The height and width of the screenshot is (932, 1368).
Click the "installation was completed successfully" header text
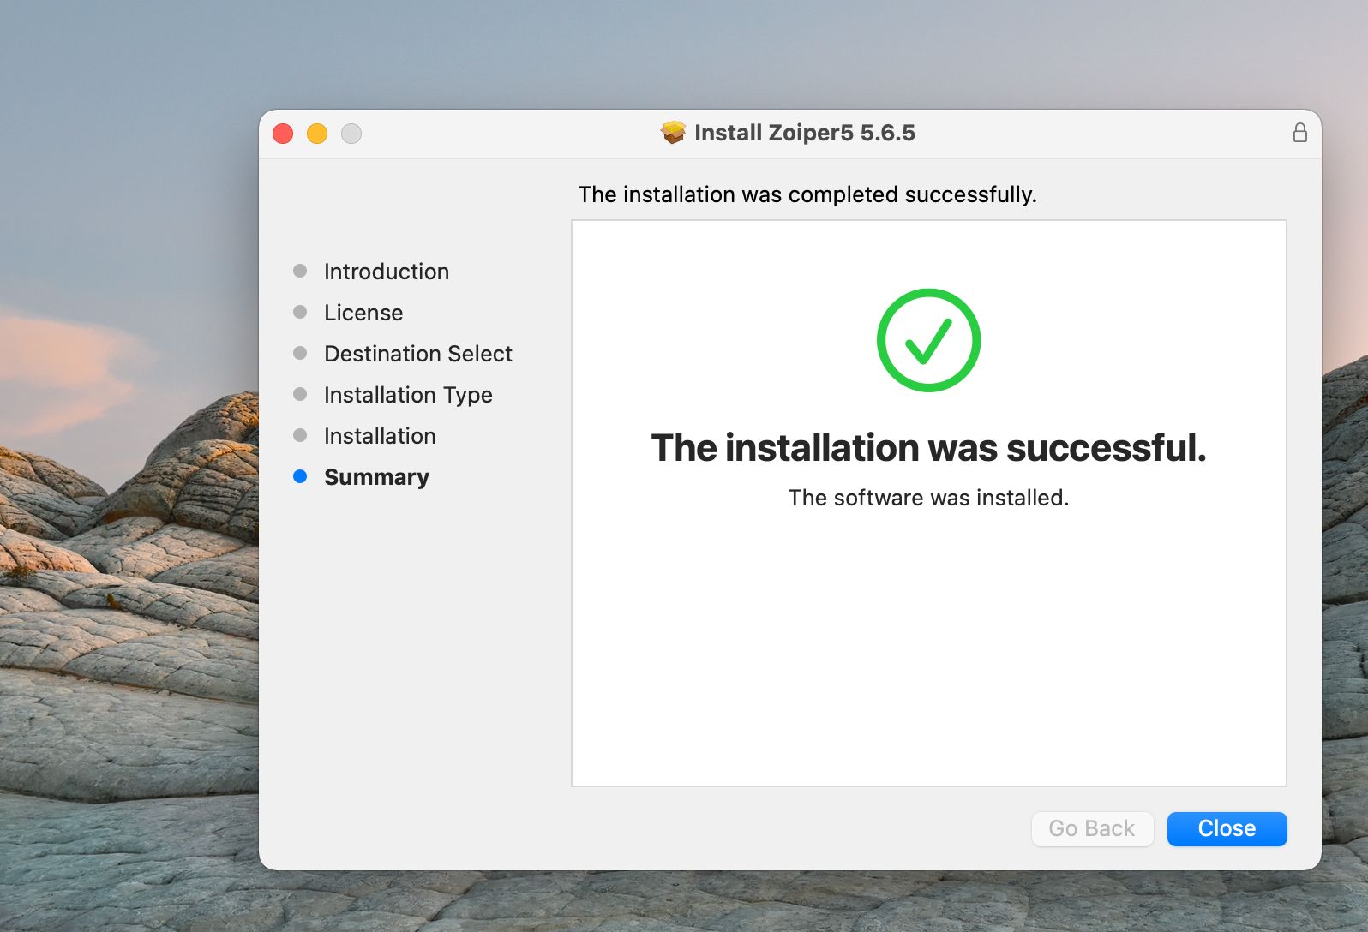[x=807, y=194]
